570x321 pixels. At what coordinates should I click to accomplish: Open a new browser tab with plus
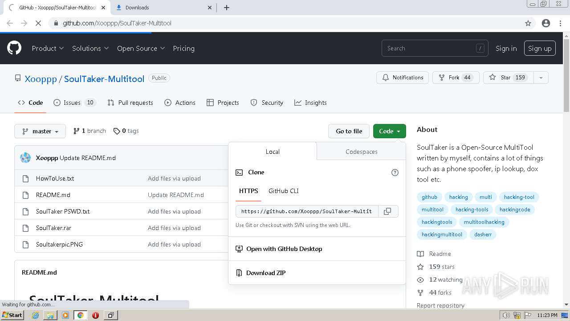pos(227,8)
